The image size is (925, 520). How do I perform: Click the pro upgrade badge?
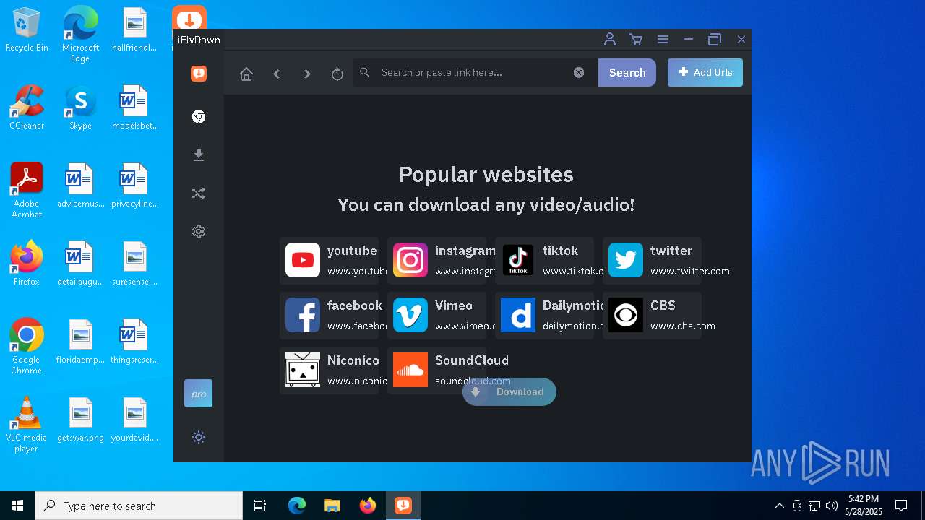pos(198,394)
